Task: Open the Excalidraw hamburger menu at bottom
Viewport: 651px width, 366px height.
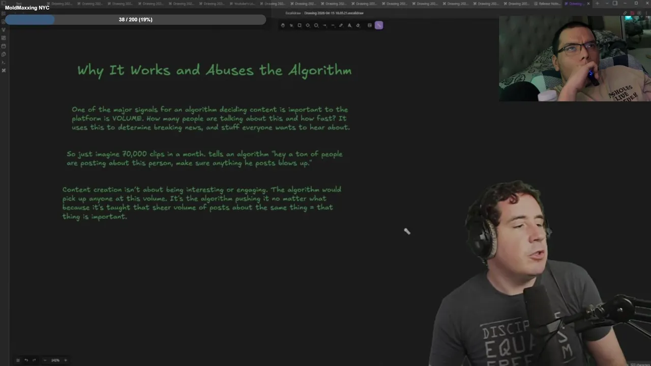Action: click(x=18, y=360)
